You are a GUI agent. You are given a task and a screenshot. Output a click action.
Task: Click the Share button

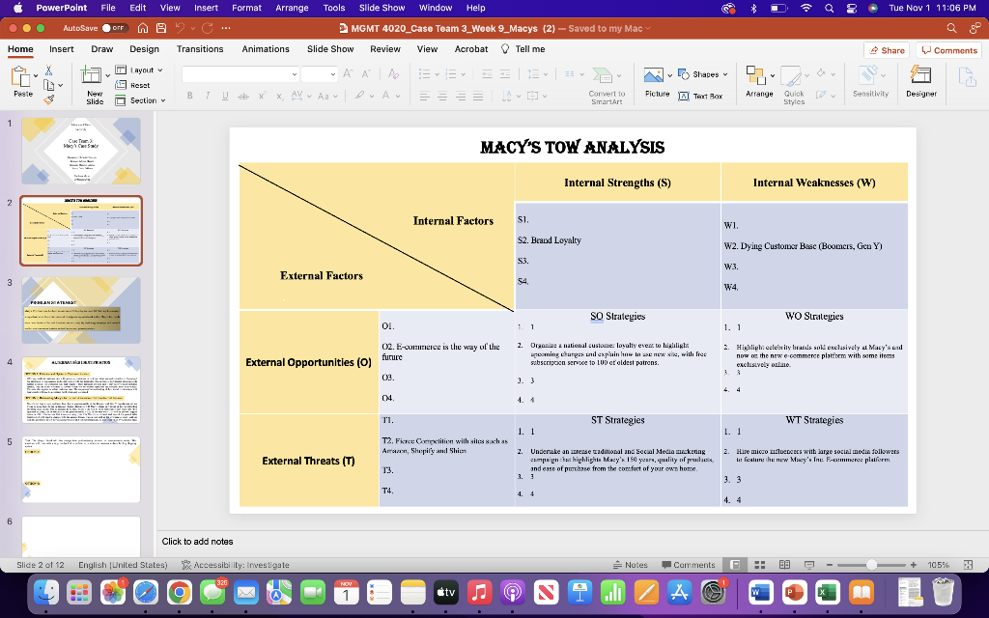point(885,48)
